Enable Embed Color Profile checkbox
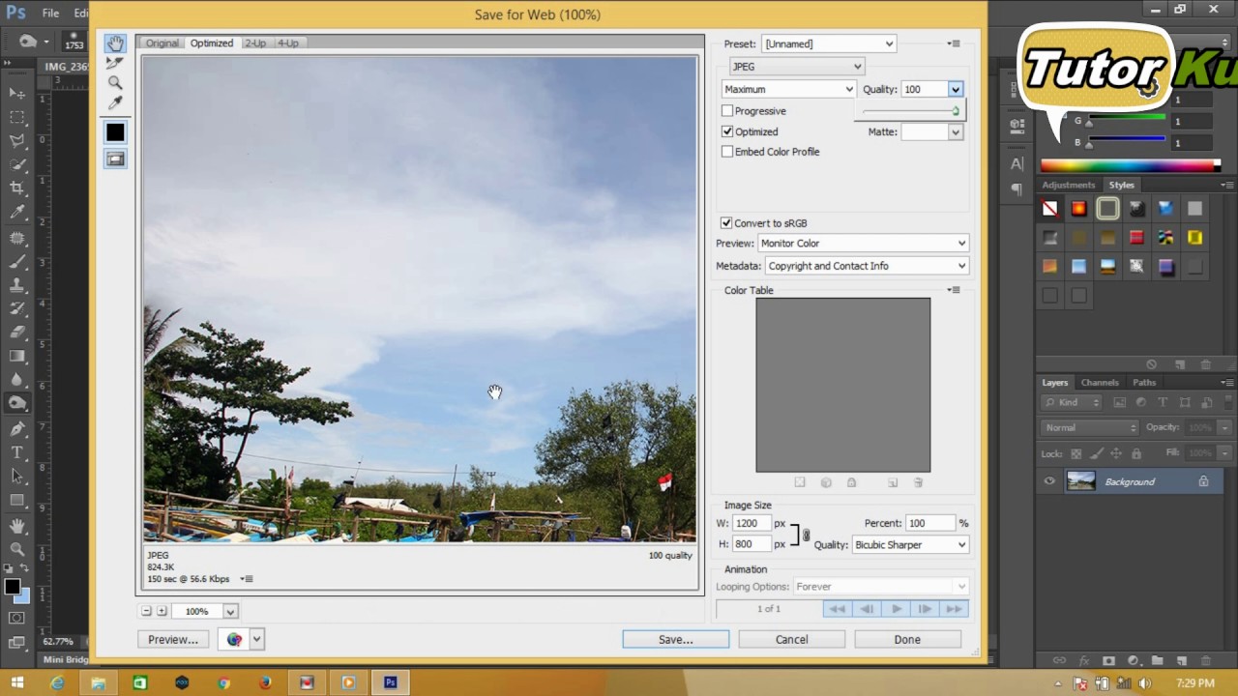 click(x=727, y=152)
